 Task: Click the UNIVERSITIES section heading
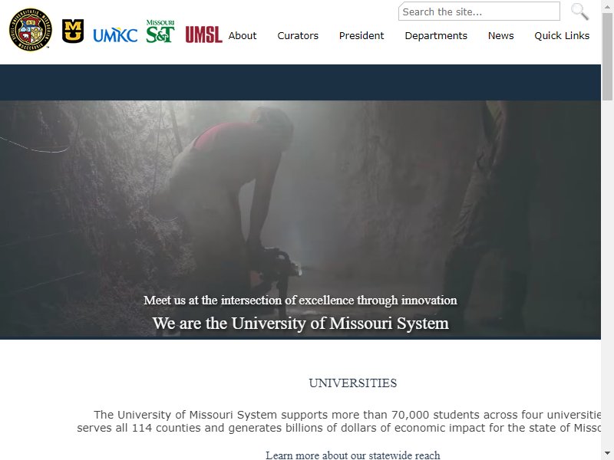[352, 383]
